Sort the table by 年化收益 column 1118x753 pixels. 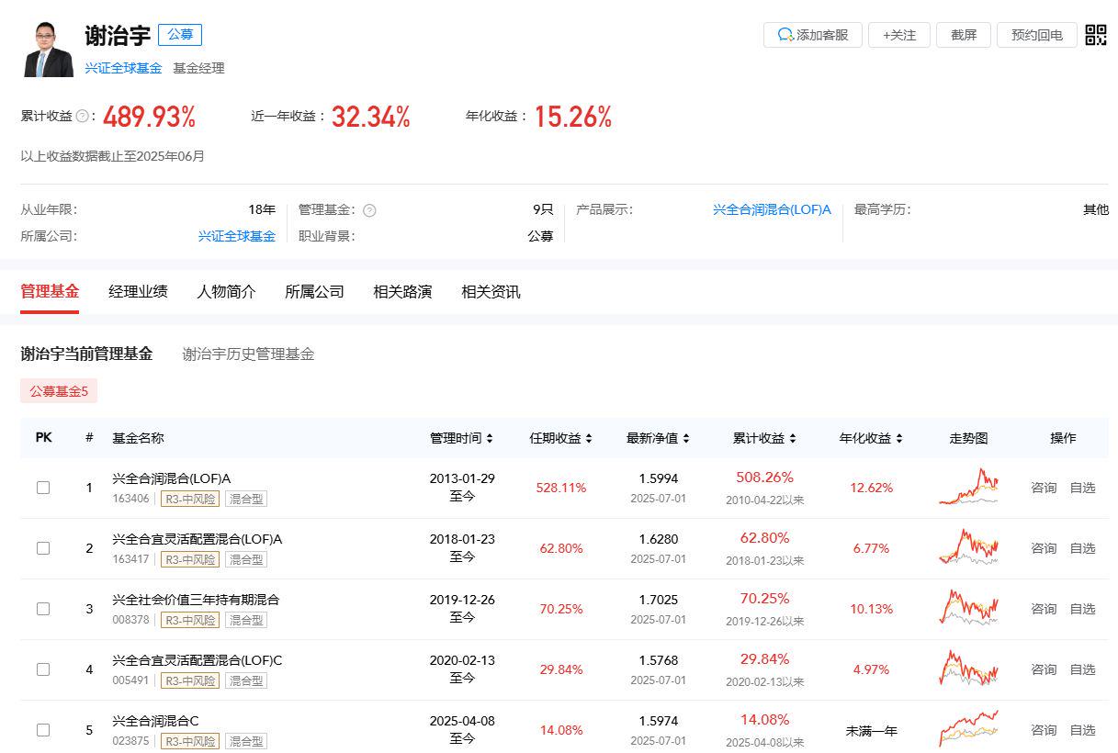871,438
